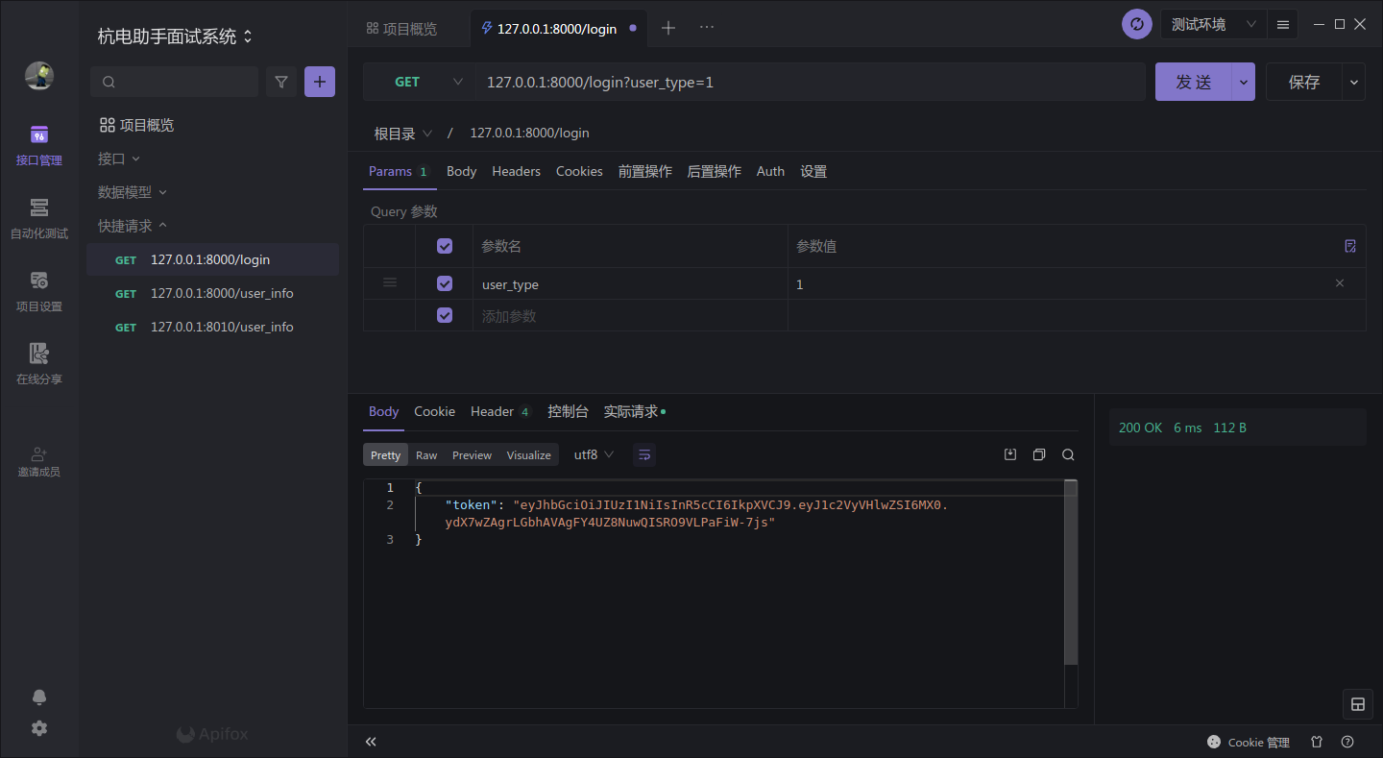Switch to the Cookies request tab
Image resolution: width=1383 pixels, height=758 pixels.
click(x=579, y=171)
